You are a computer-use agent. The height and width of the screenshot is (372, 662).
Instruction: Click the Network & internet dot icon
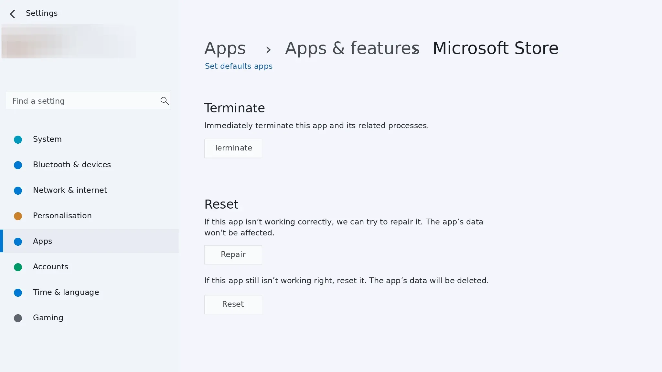(x=18, y=191)
